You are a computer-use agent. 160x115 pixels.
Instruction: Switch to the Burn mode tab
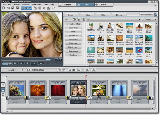click(x=104, y=5)
